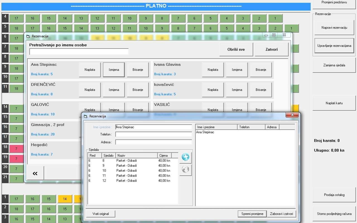The image size is (357, 223).
Task: Click the Telefon input field
Action: click(153, 134)
